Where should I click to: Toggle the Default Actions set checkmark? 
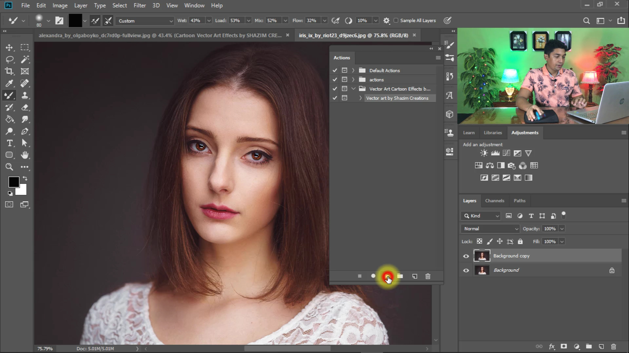point(334,70)
